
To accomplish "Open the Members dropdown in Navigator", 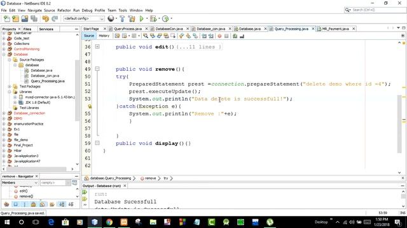I will (x=20, y=183).
